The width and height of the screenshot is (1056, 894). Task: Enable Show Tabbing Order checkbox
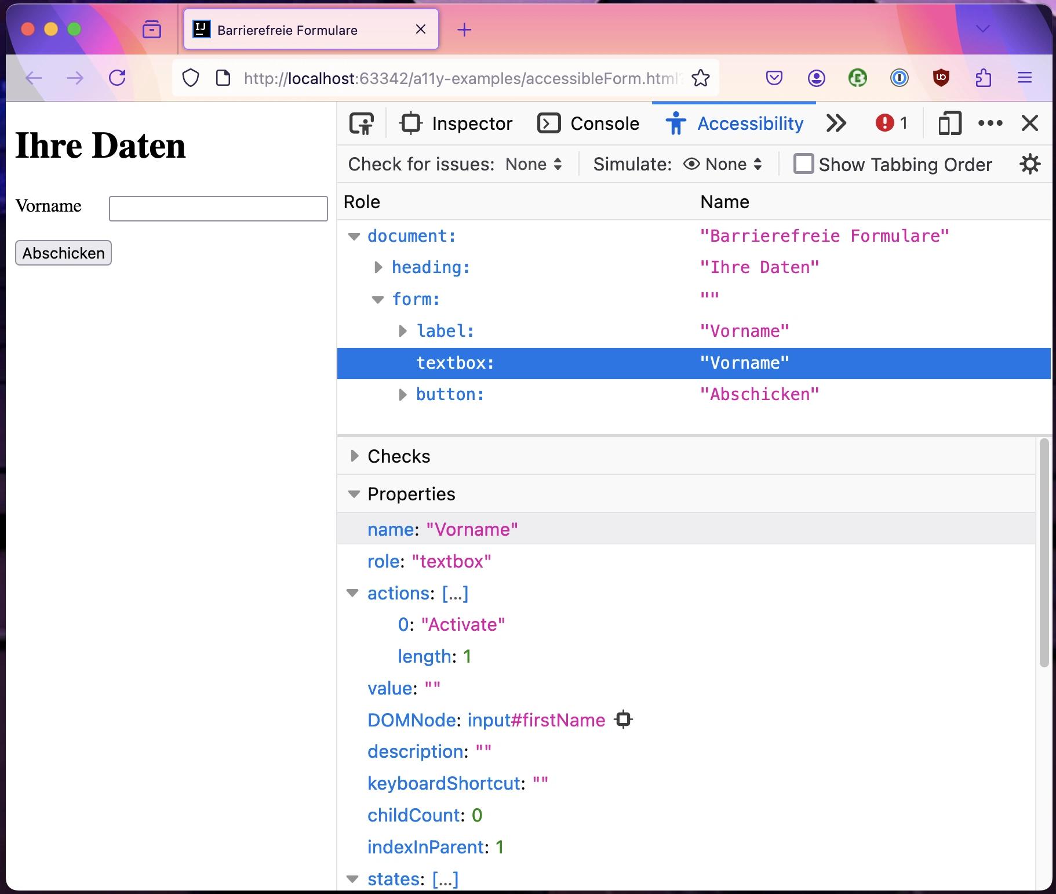pos(803,164)
